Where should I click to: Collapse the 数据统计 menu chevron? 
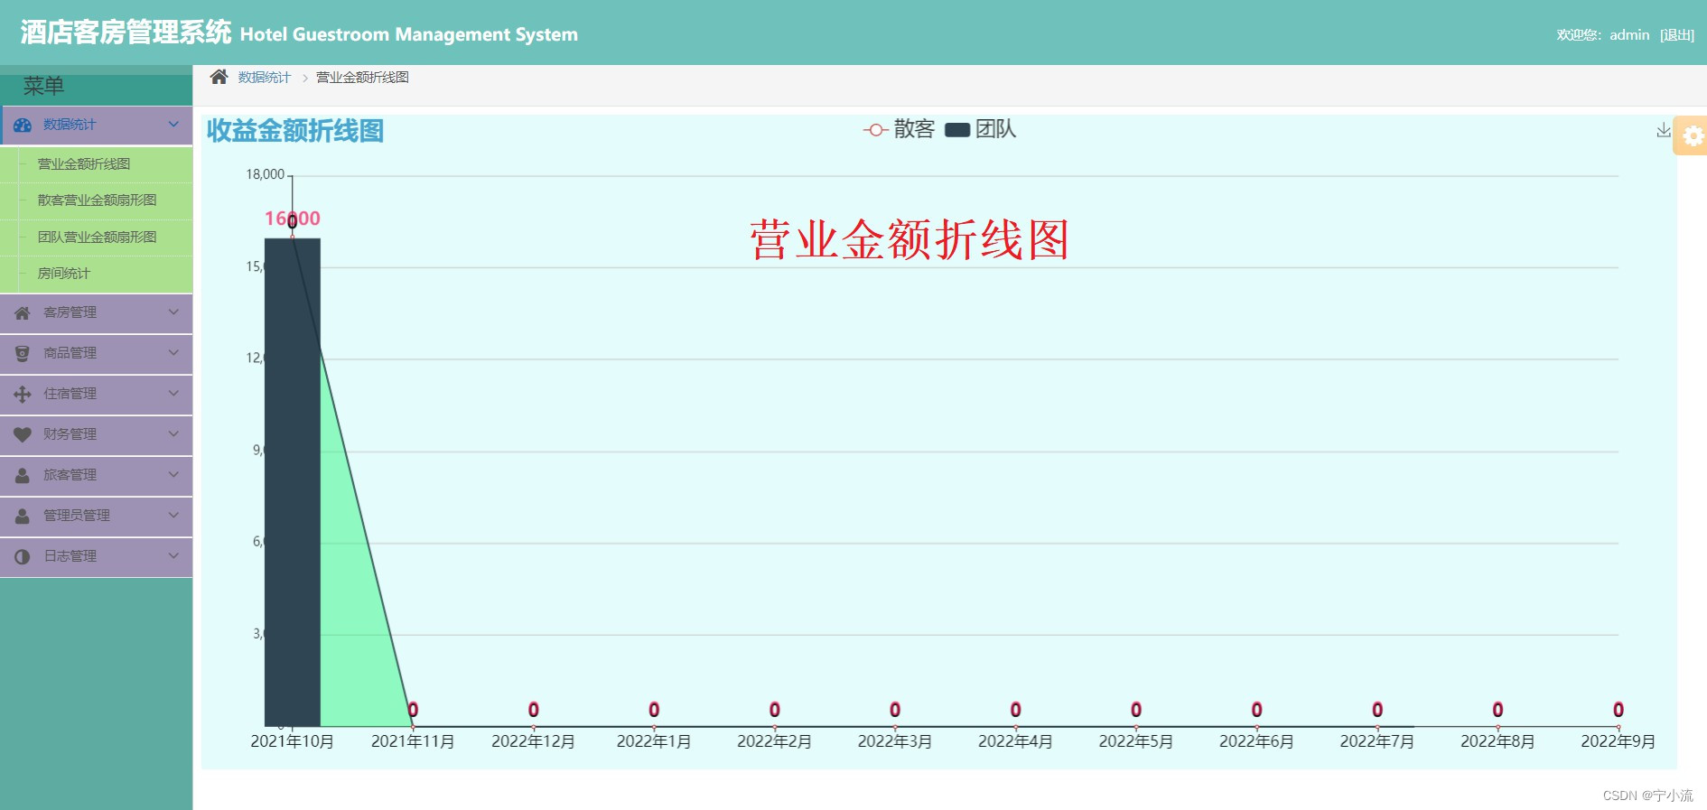173,125
